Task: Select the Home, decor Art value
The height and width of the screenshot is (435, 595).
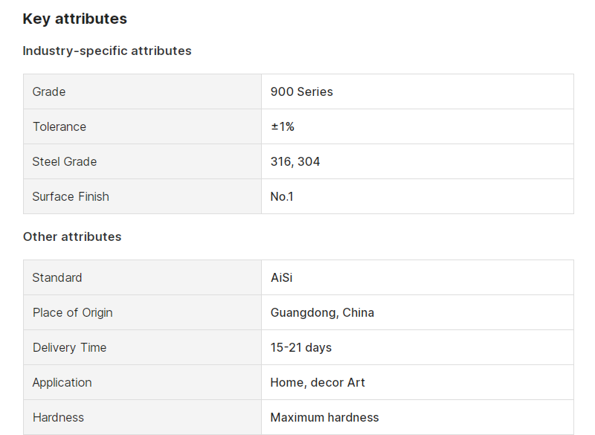Action: (318, 382)
